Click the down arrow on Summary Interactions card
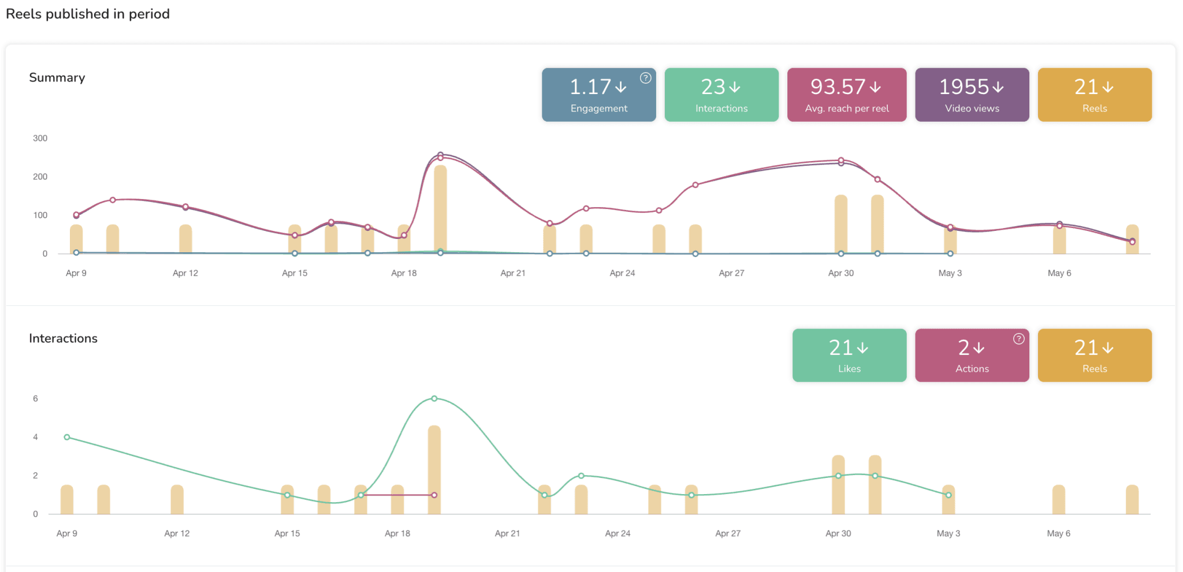This screenshot has width=1183, height=572. pos(735,87)
